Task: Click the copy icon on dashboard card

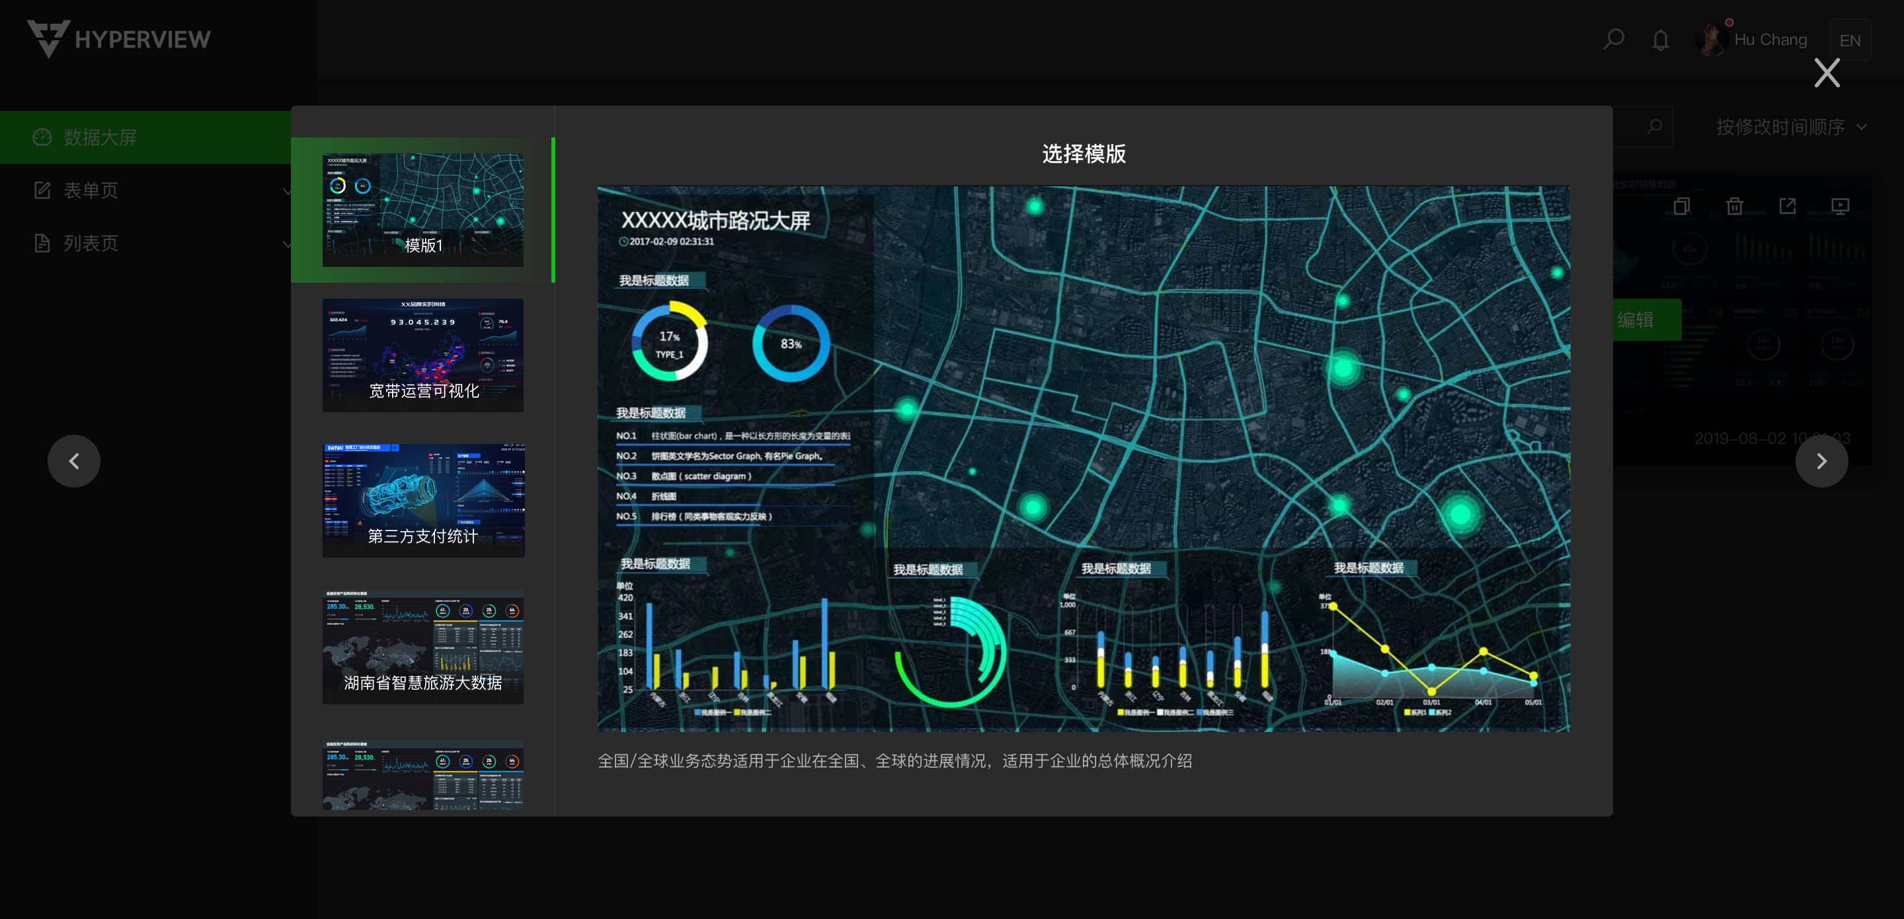Action: click(1681, 206)
